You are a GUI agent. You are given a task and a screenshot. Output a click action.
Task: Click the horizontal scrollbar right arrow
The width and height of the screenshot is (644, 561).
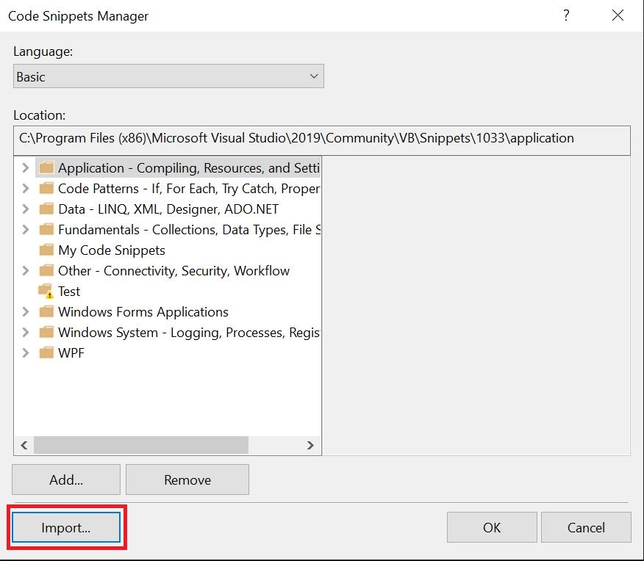[310, 445]
